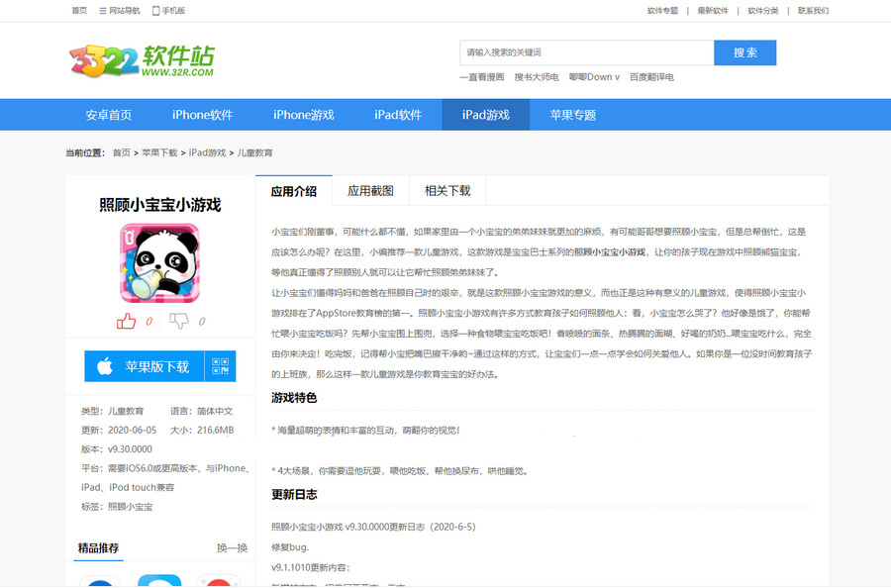Click the 3322 软件站 site logo

coord(142,59)
